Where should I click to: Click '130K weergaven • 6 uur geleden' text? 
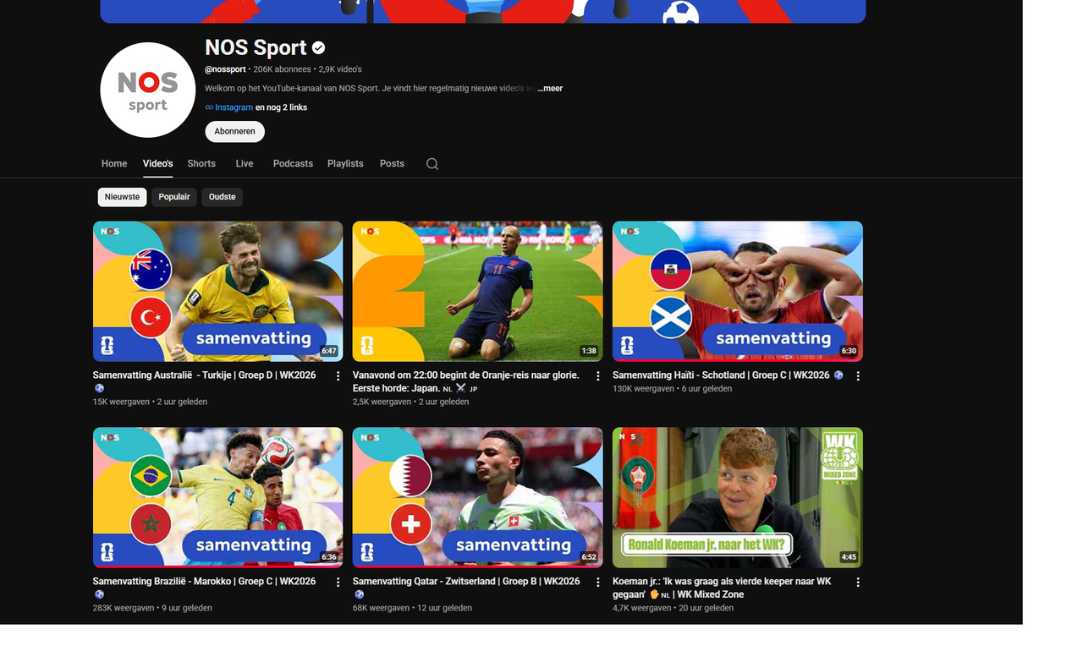pos(673,389)
